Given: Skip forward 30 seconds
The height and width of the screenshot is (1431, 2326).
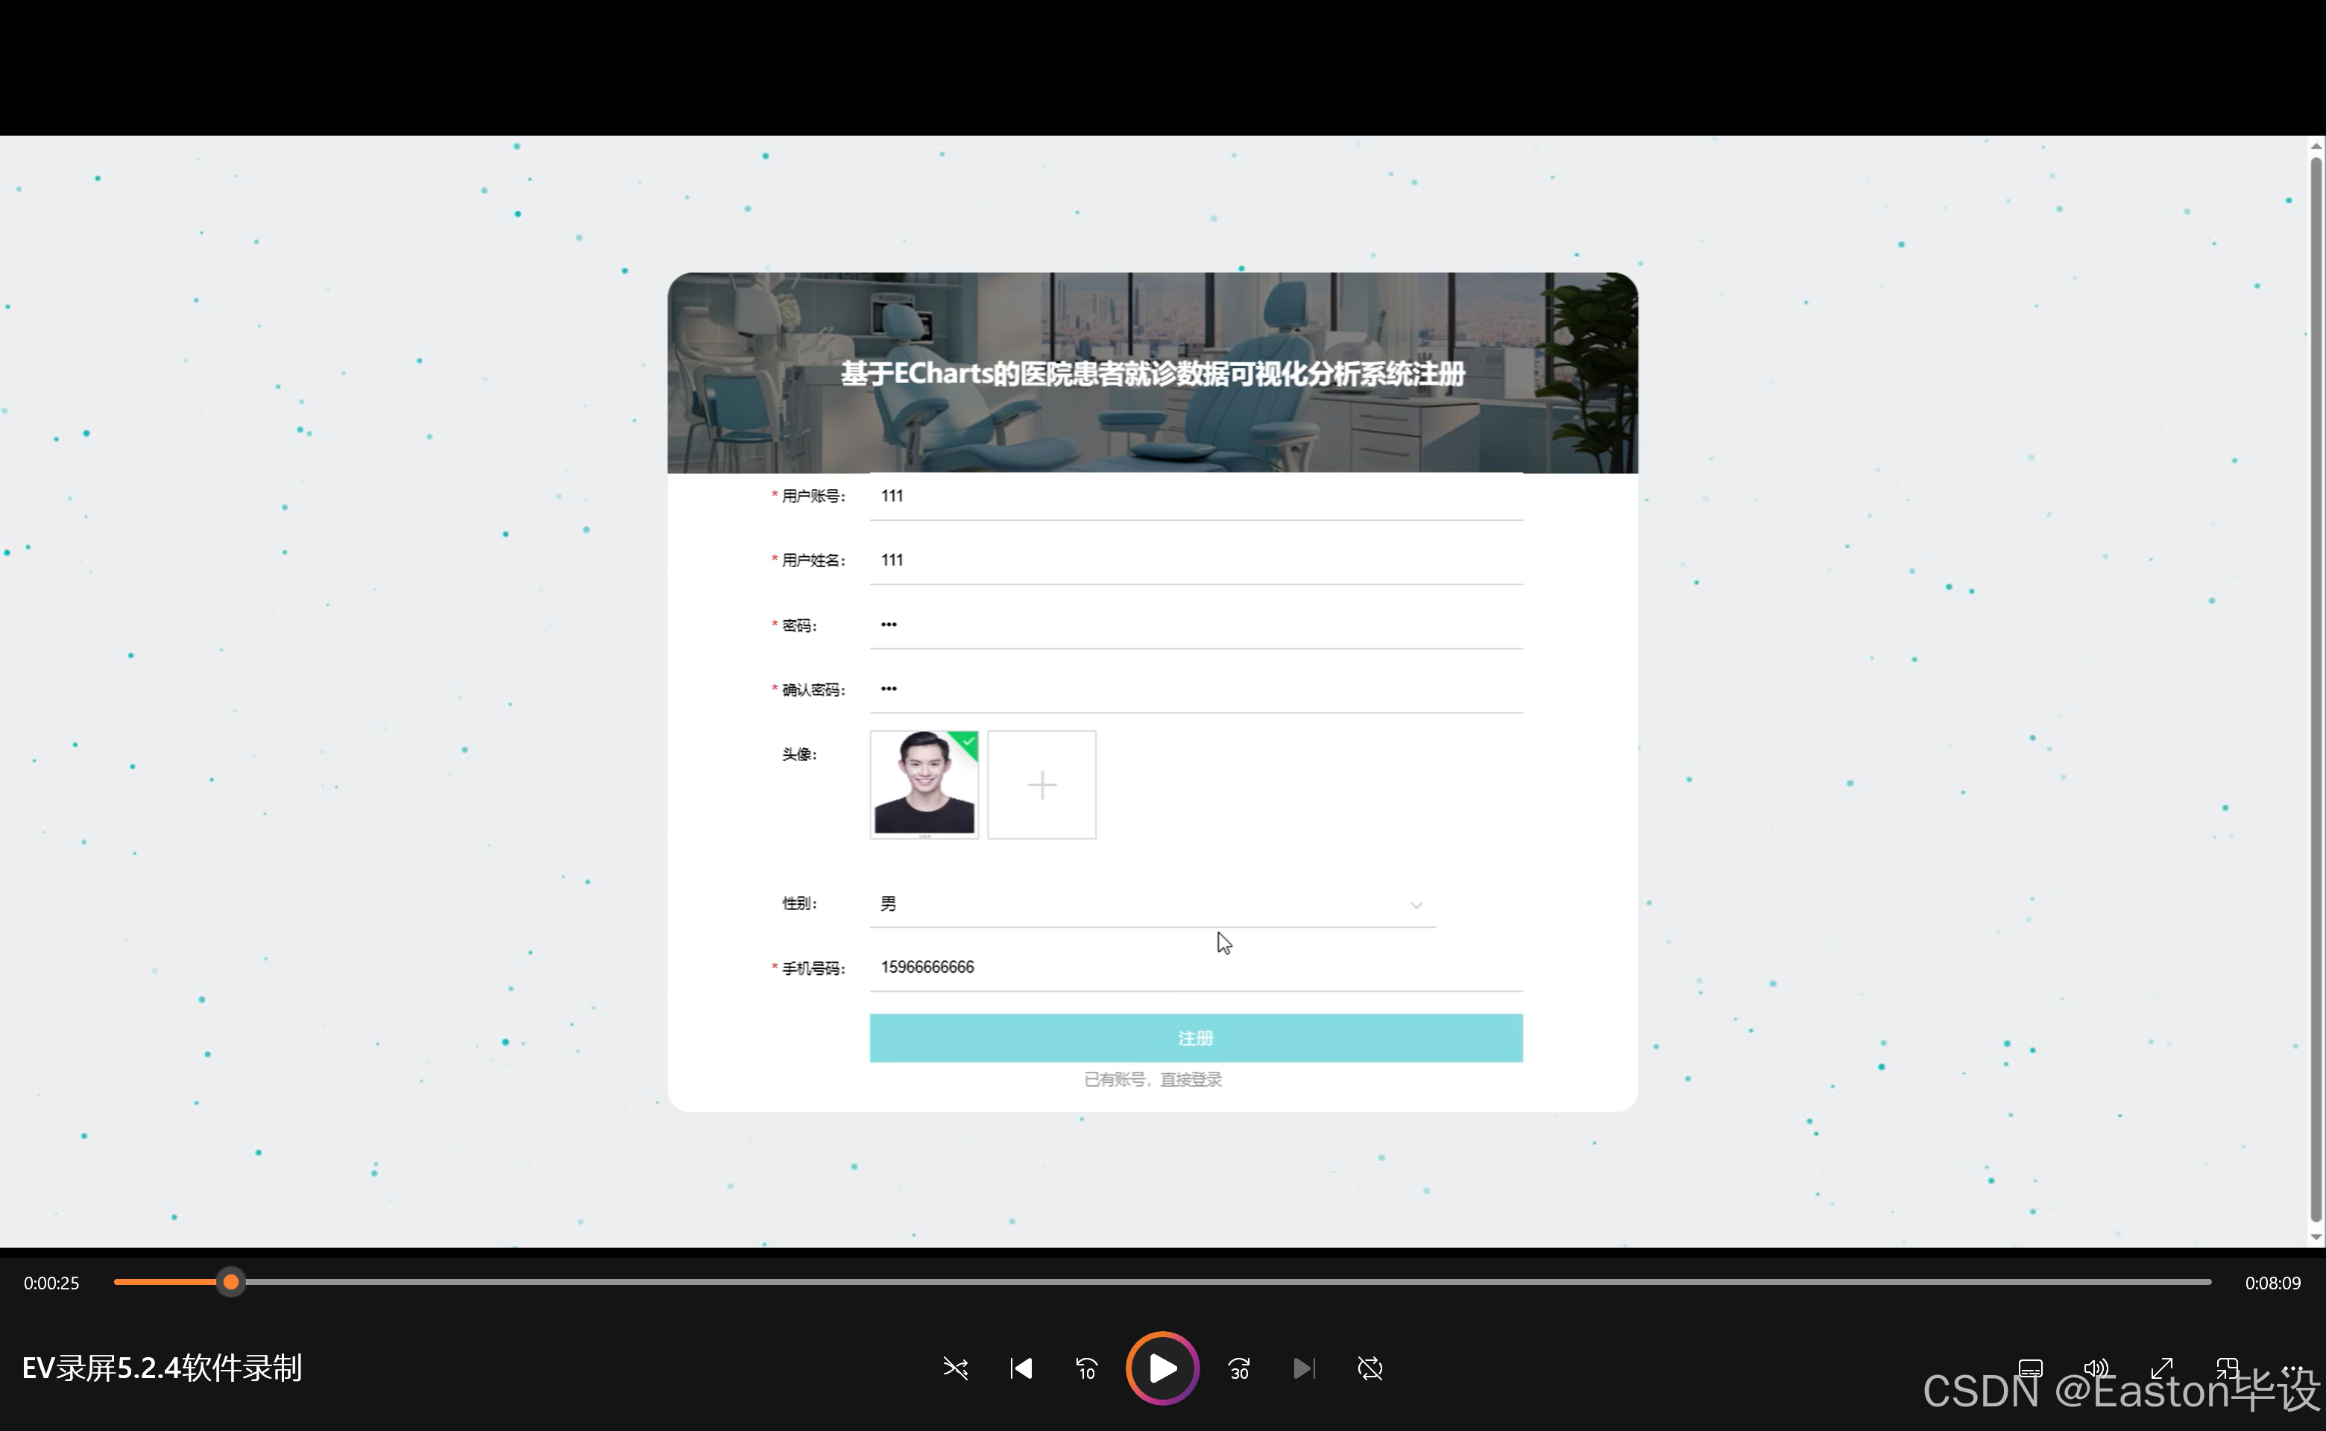Looking at the screenshot, I should click(1239, 1368).
